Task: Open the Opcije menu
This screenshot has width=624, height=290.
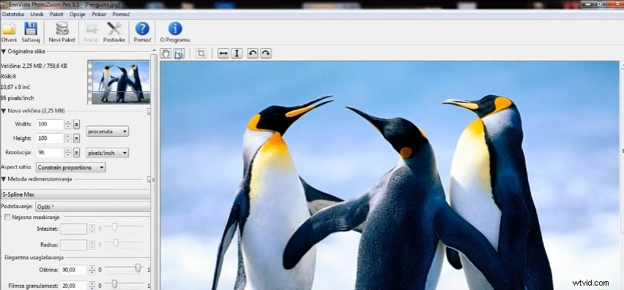Action: tap(78, 14)
